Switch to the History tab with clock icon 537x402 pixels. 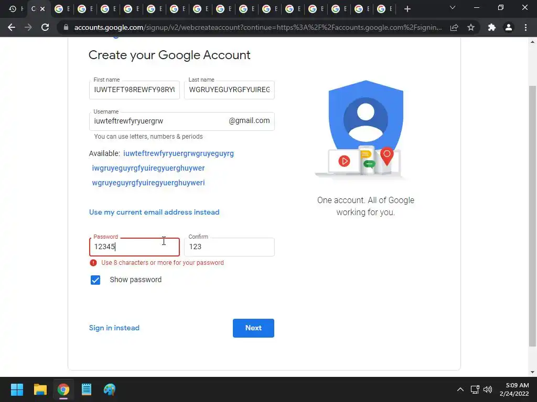point(13,9)
